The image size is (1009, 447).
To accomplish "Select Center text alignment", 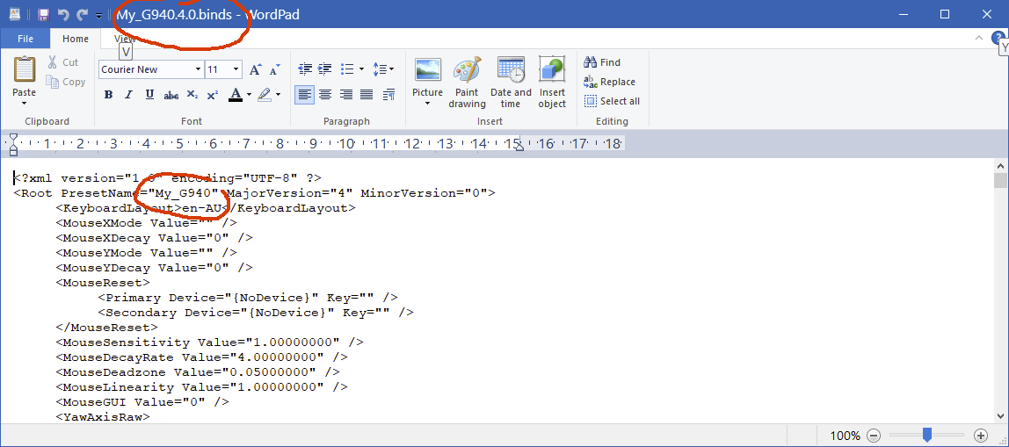I will (325, 95).
